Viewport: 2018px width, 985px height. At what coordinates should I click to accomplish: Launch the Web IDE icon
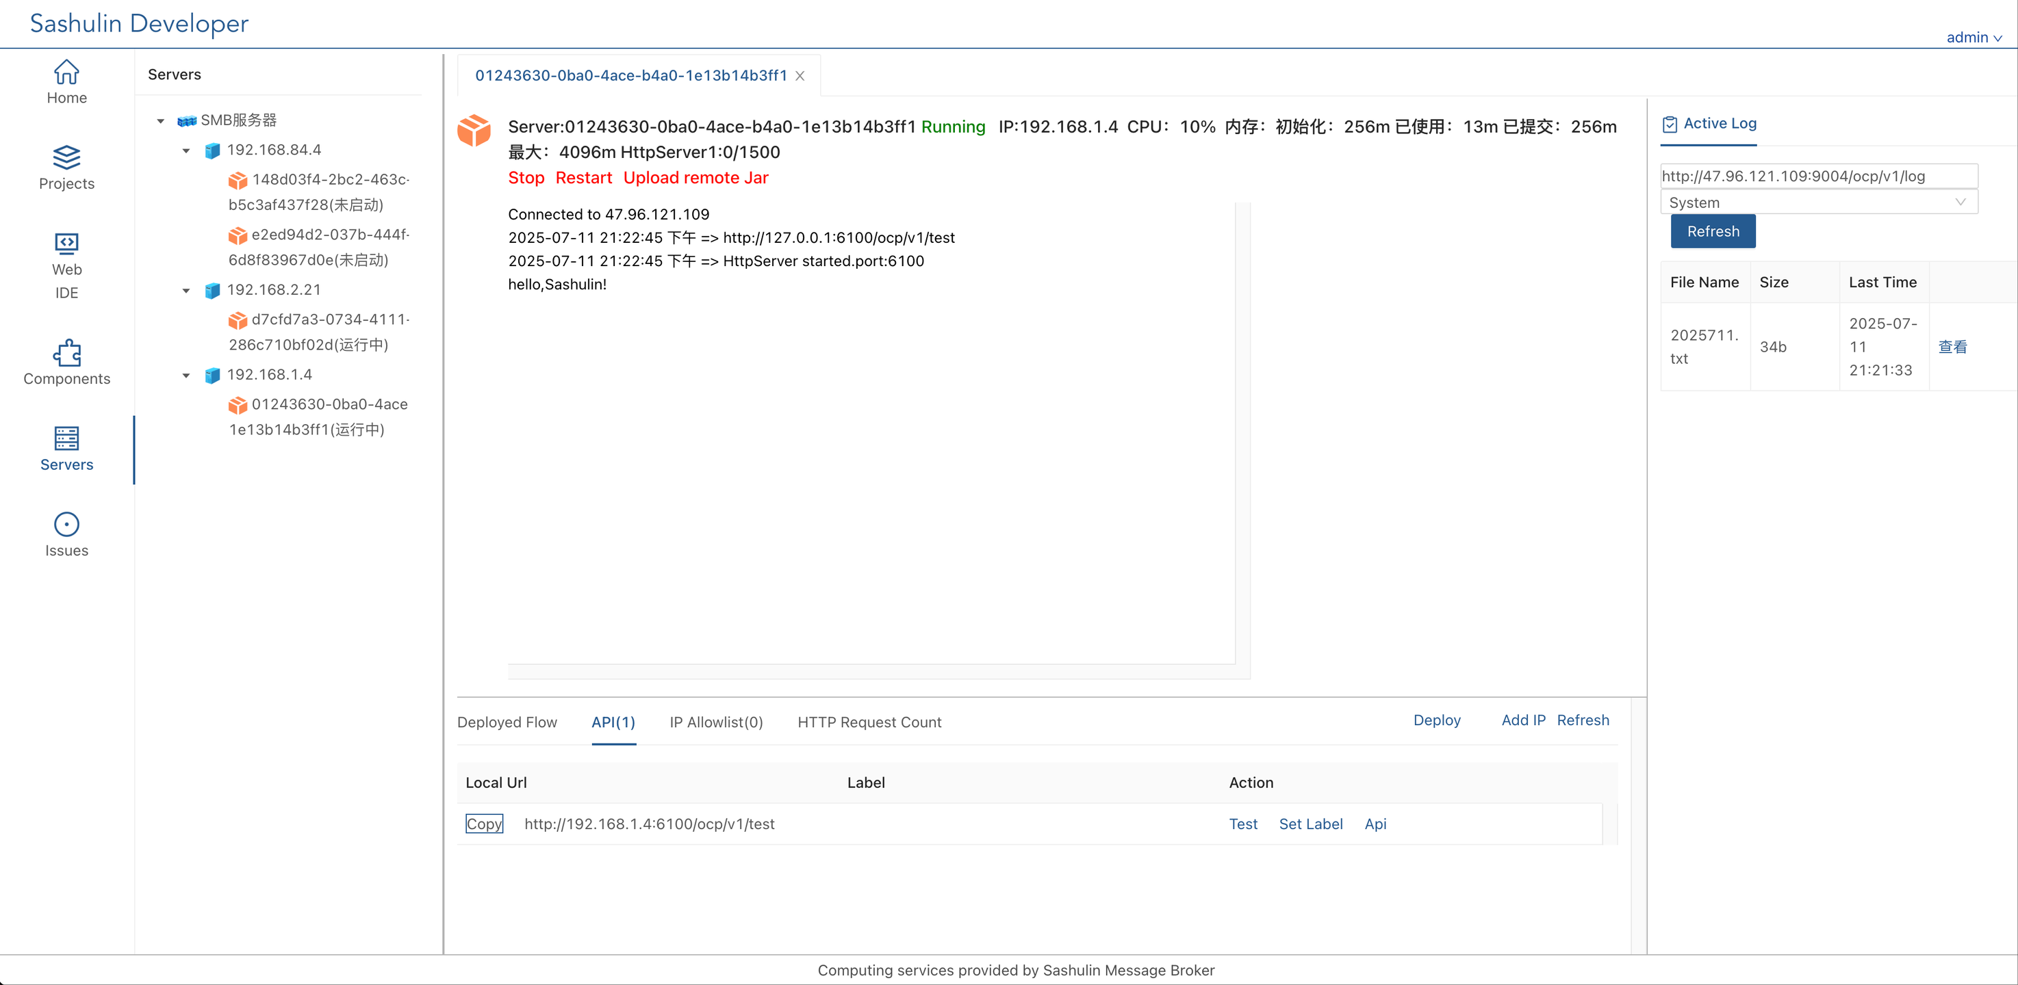[x=66, y=244]
